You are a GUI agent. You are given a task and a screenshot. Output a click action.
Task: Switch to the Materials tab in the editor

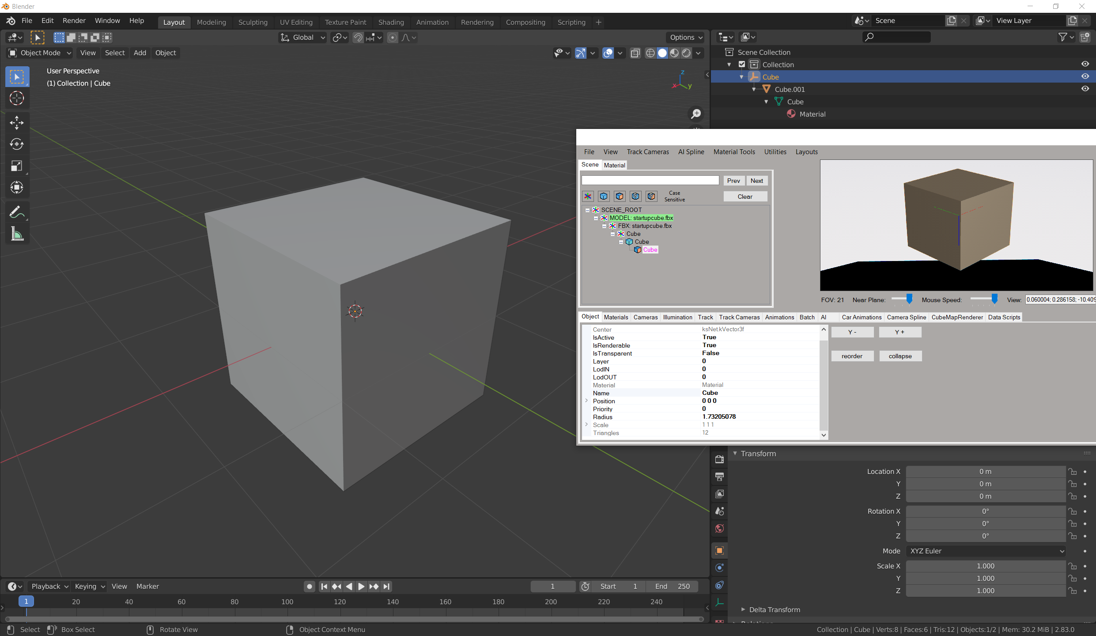(x=616, y=317)
